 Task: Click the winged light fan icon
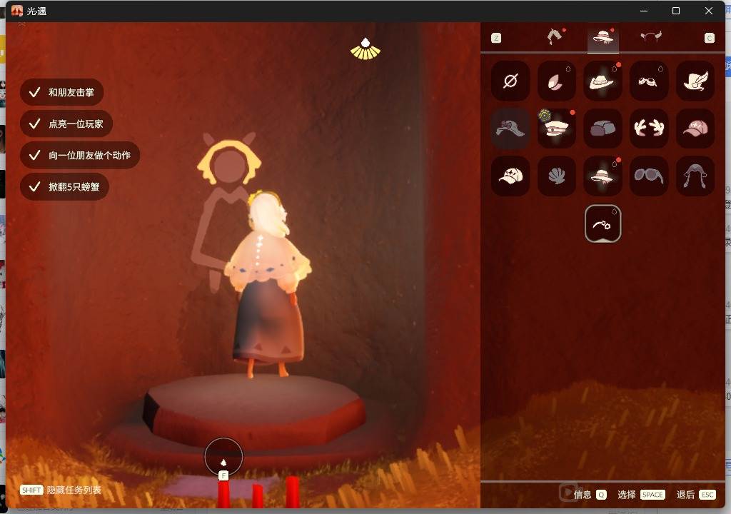(365, 49)
